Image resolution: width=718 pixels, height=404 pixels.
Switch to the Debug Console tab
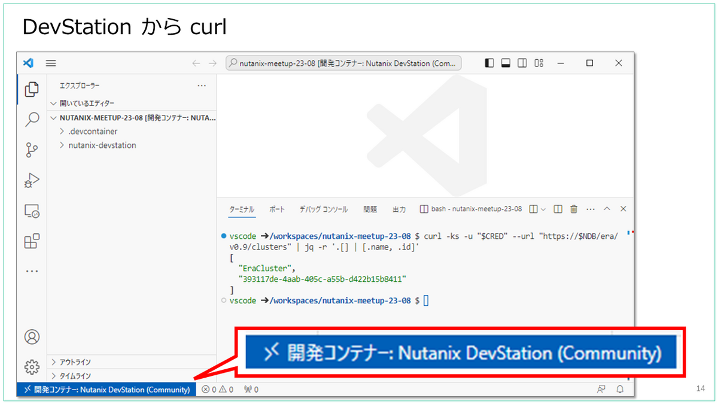(324, 209)
